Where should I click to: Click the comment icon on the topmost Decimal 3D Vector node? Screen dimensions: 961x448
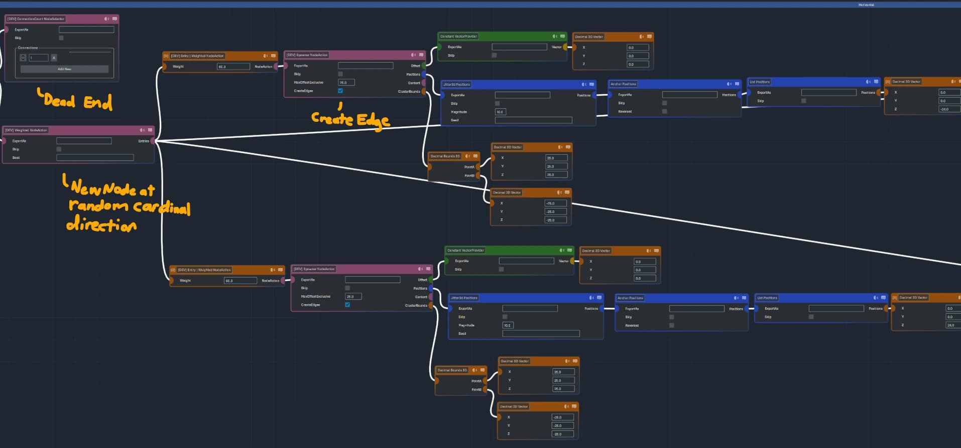click(x=649, y=37)
